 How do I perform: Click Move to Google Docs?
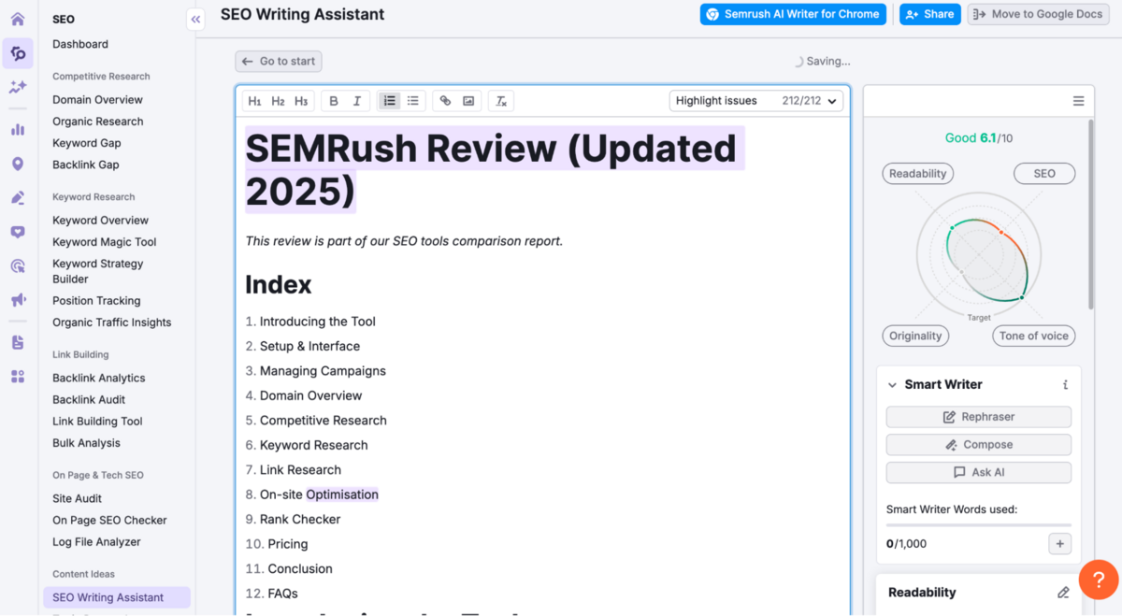click(1039, 14)
